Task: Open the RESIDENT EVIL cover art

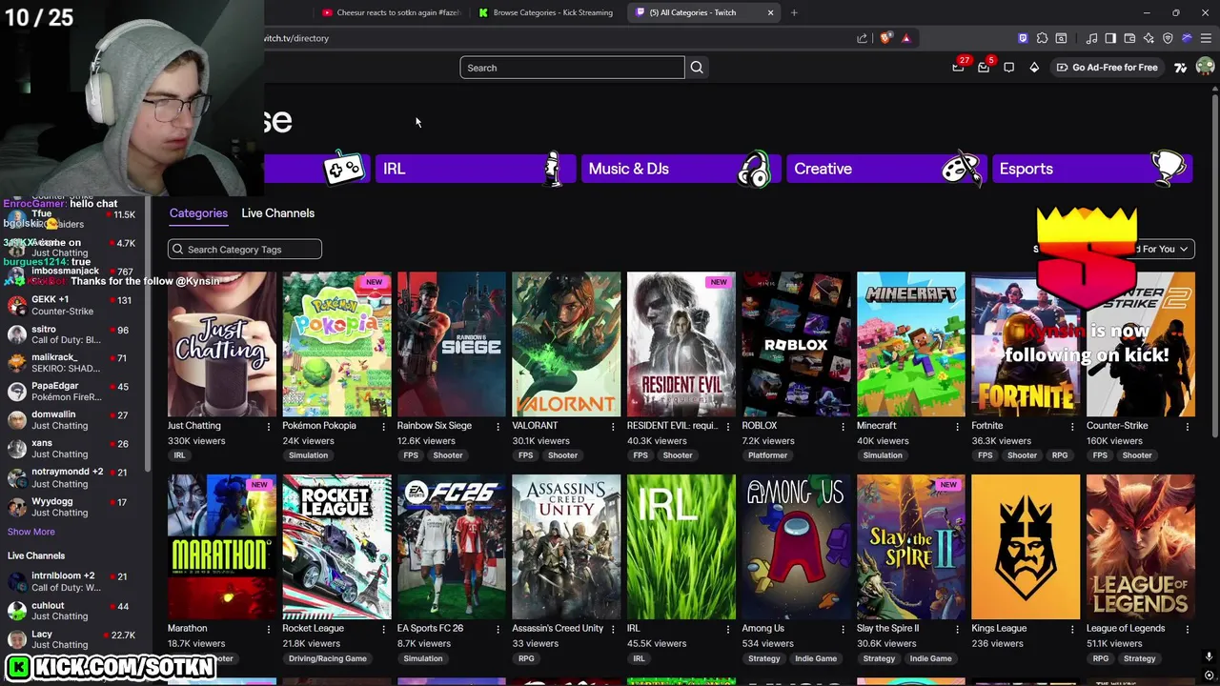Action: pos(681,344)
